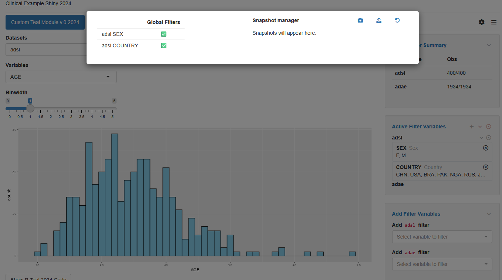Toggle the adsl COUNTRY global filter checkbox
Viewport: 502px width, 280px height.
point(164,45)
